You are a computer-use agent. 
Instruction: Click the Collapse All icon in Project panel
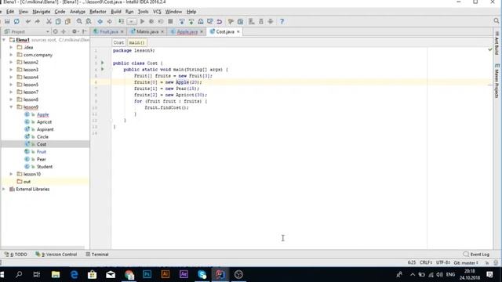coord(64,31)
